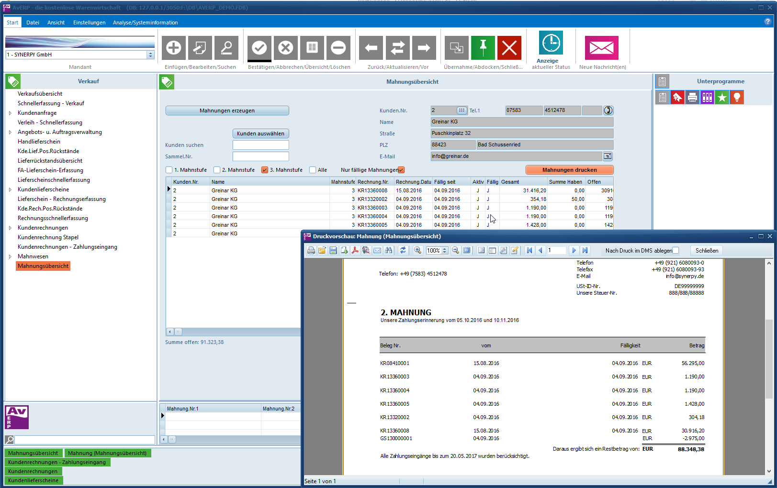Click the Mahnungen erzeugen button
777x488 pixels.
point(227,111)
